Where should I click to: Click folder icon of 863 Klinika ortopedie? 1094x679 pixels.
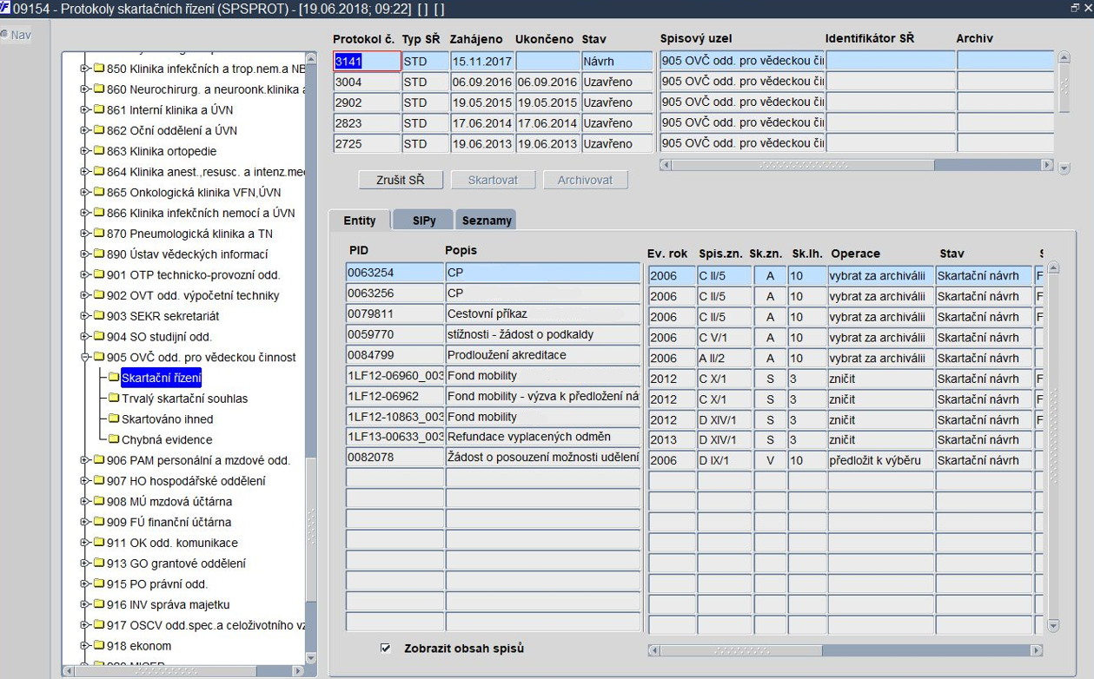point(99,151)
